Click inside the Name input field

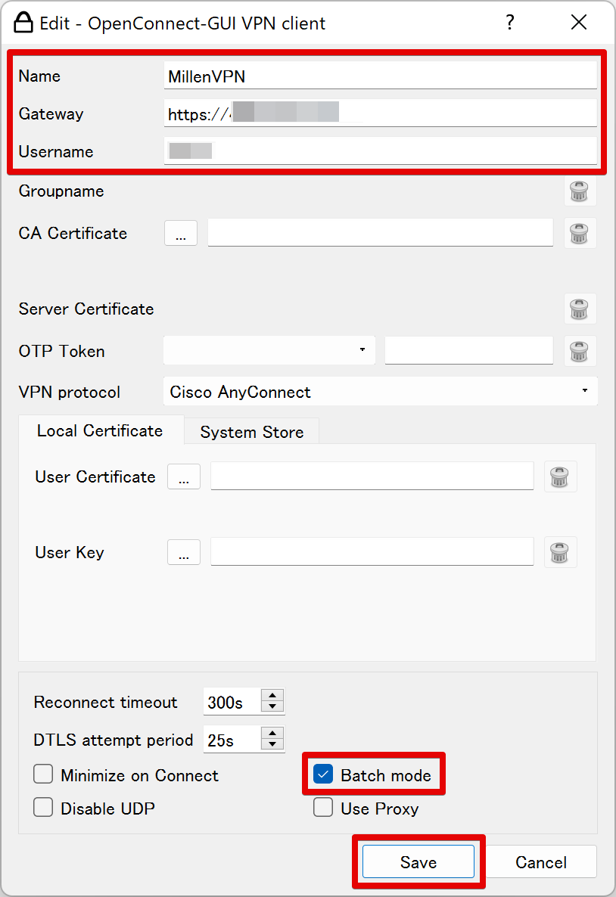click(x=378, y=76)
